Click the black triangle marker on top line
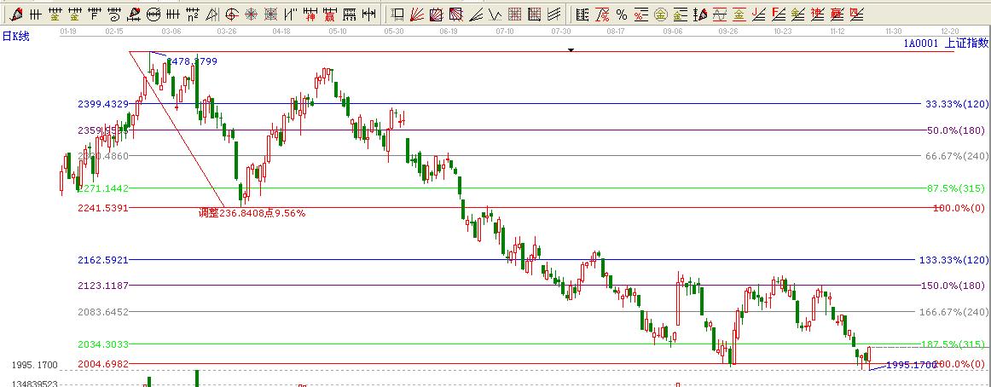Viewport: 991px width, 387px height. pos(571,50)
